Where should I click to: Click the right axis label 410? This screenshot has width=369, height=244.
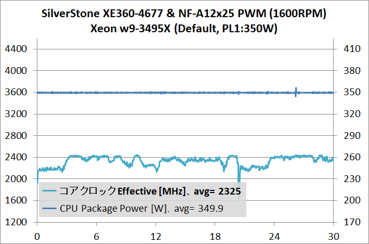coord(352,49)
